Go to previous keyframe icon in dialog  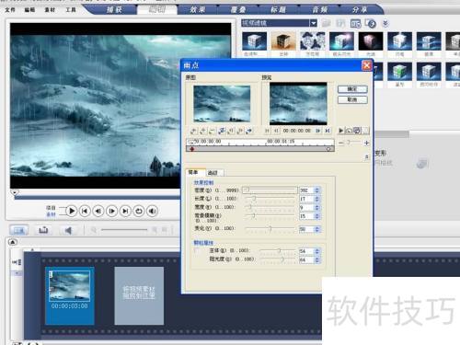click(x=193, y=131)
